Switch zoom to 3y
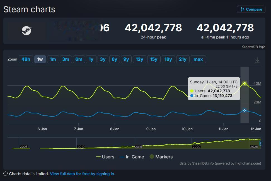Screen dimensions: 271x181 click(103, 59)
